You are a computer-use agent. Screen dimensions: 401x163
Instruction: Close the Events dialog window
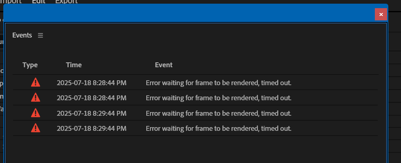(x=381, y=14)
